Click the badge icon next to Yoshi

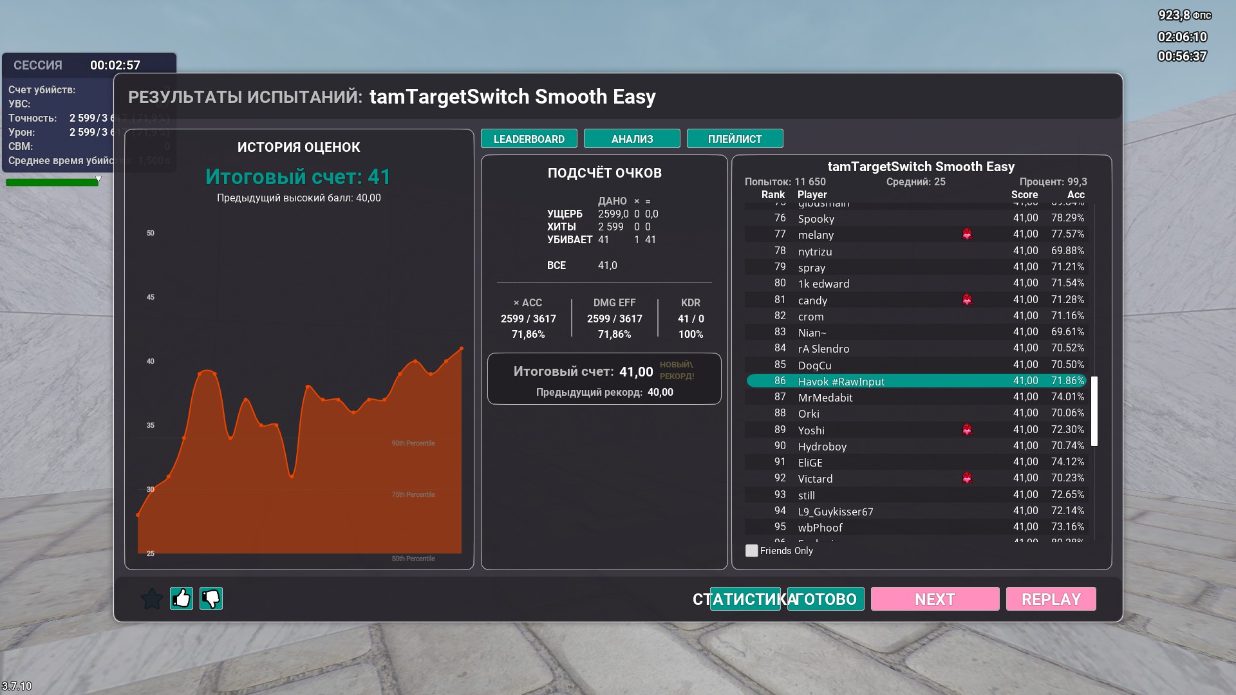(967, 430)
